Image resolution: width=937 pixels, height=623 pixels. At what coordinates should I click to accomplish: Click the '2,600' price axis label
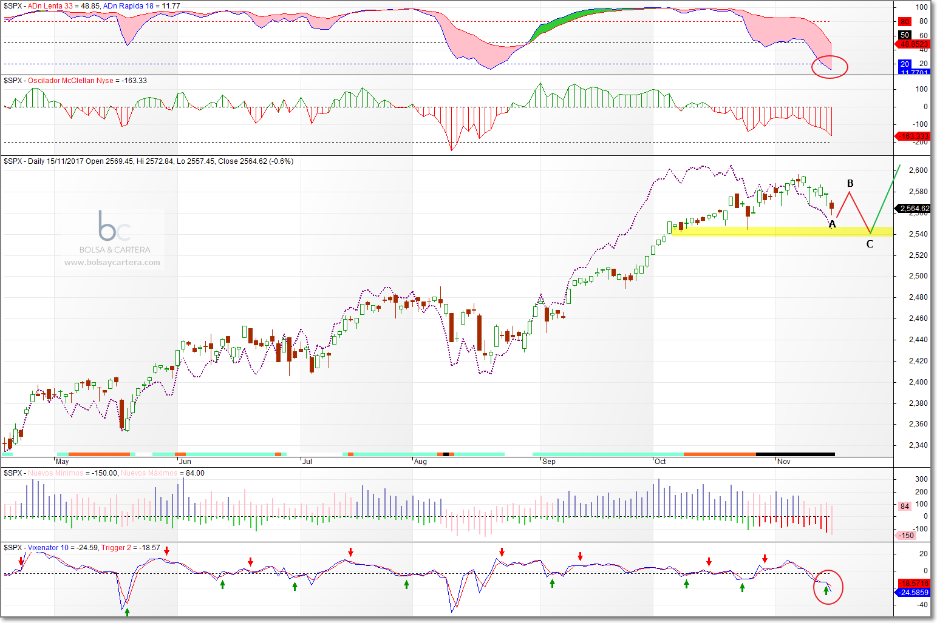click(918, 170)
